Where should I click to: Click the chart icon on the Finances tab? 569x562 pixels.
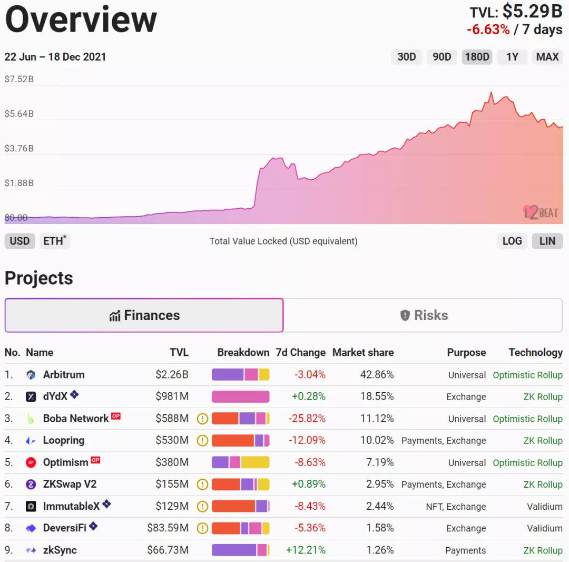(115, 316)
